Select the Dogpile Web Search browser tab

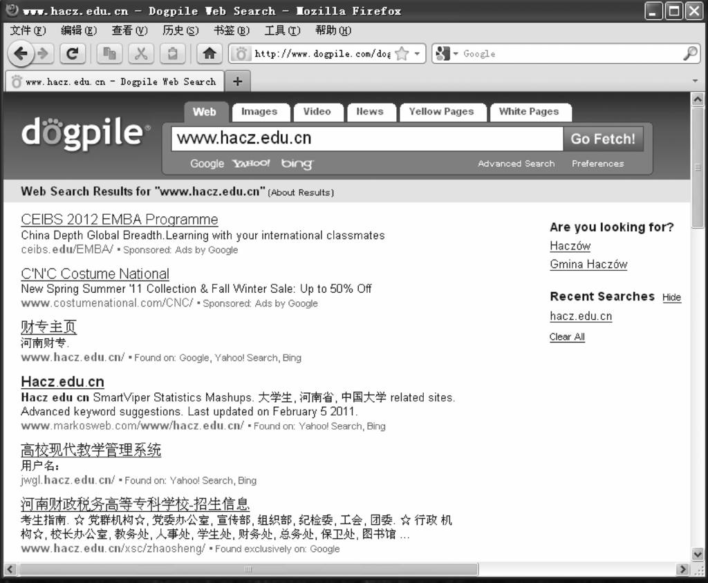click(115, 82)
